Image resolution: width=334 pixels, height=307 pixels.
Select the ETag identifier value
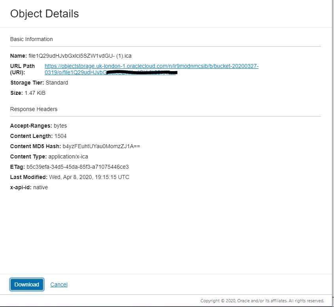tap(77, 167)
